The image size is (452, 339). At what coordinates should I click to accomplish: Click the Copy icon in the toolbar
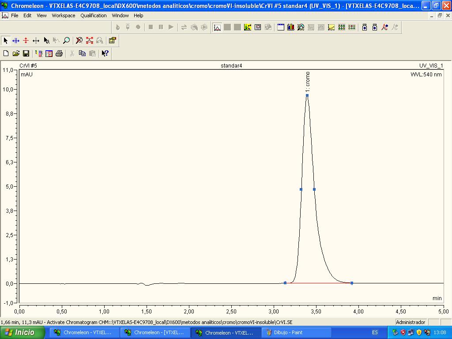pyautogui.click(x=82, y=53)
